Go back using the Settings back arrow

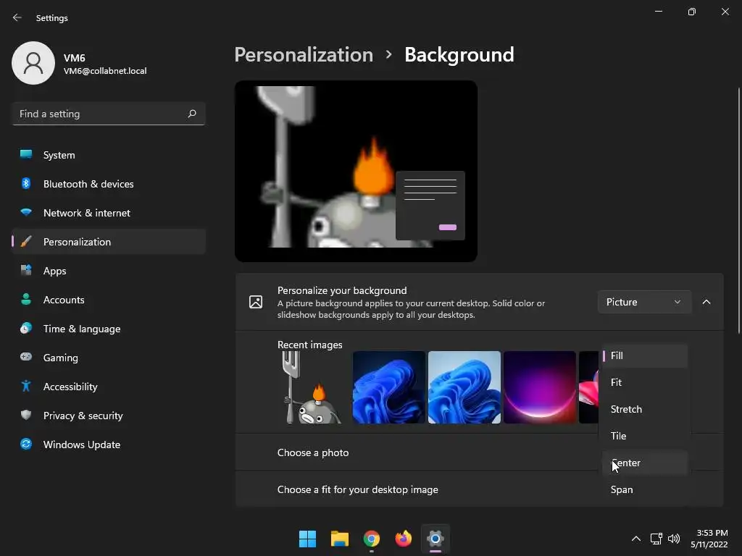(17, 17)
